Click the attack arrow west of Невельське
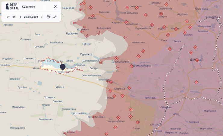This screenshot has height=136, width=223. click(x=125, y=38)
